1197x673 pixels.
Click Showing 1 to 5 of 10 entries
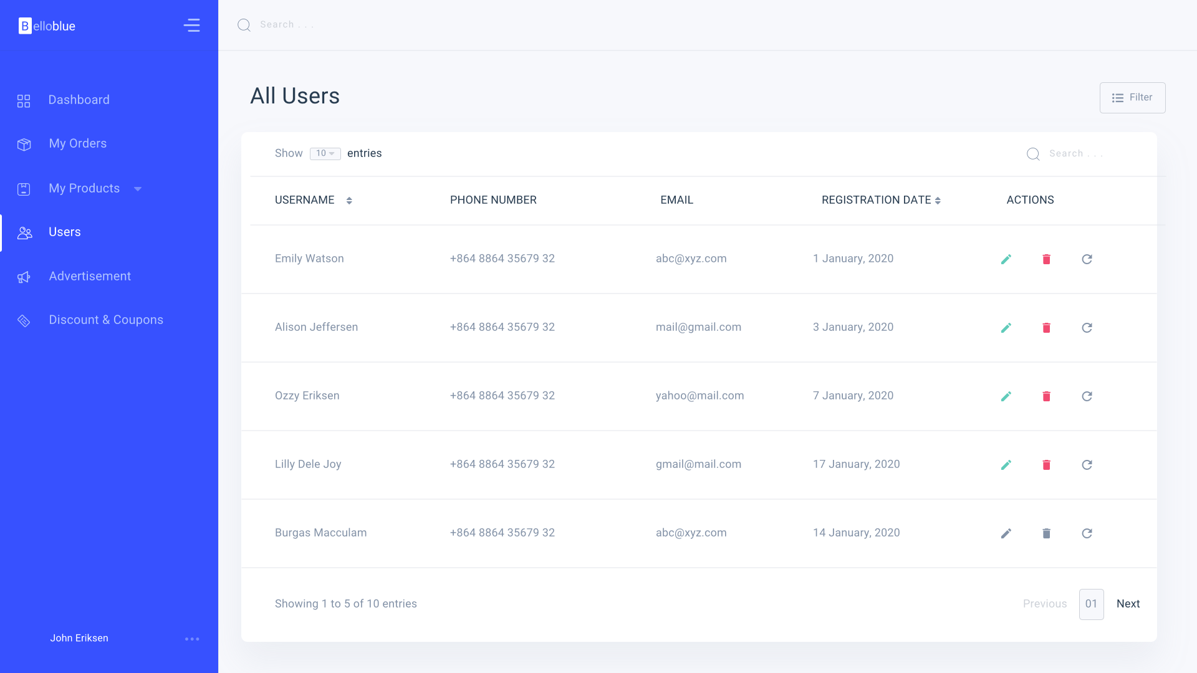[345, 604]
